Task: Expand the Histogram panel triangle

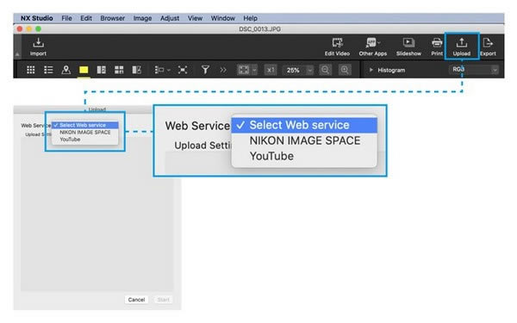Action: pyautogui.click(x=371, y=70)
